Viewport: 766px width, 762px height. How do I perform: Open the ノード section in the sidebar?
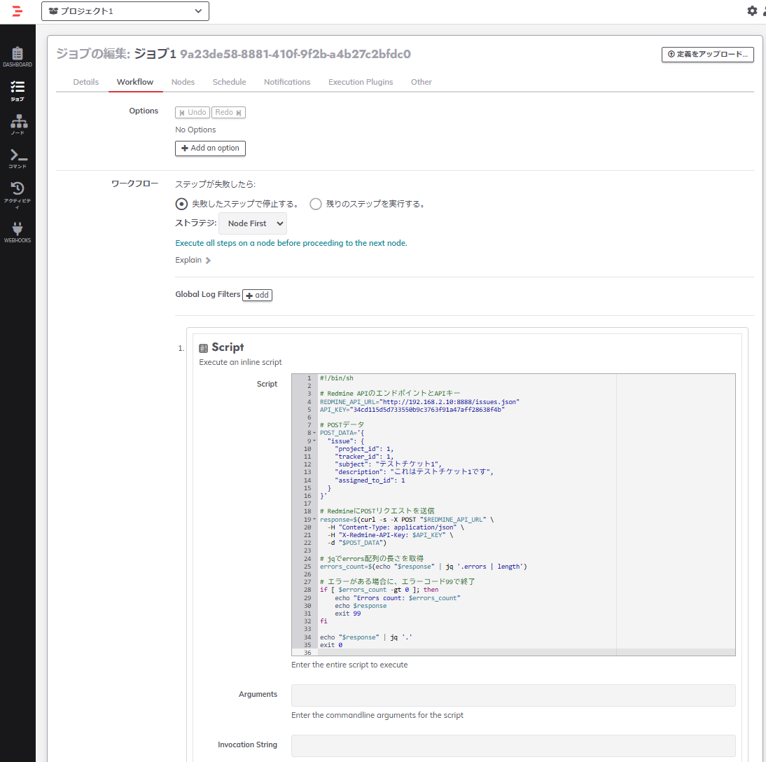(17, 125)
